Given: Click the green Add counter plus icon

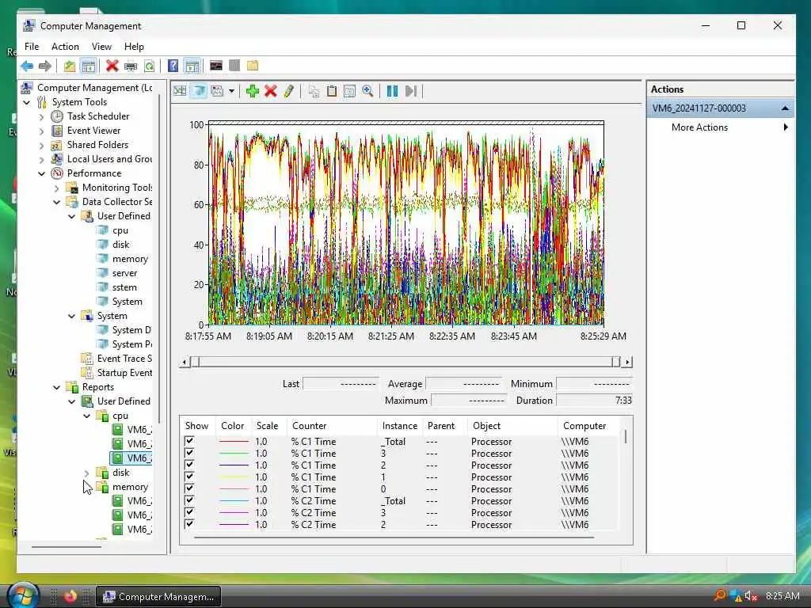Looking at the screenshot, I should pos(252,91).
